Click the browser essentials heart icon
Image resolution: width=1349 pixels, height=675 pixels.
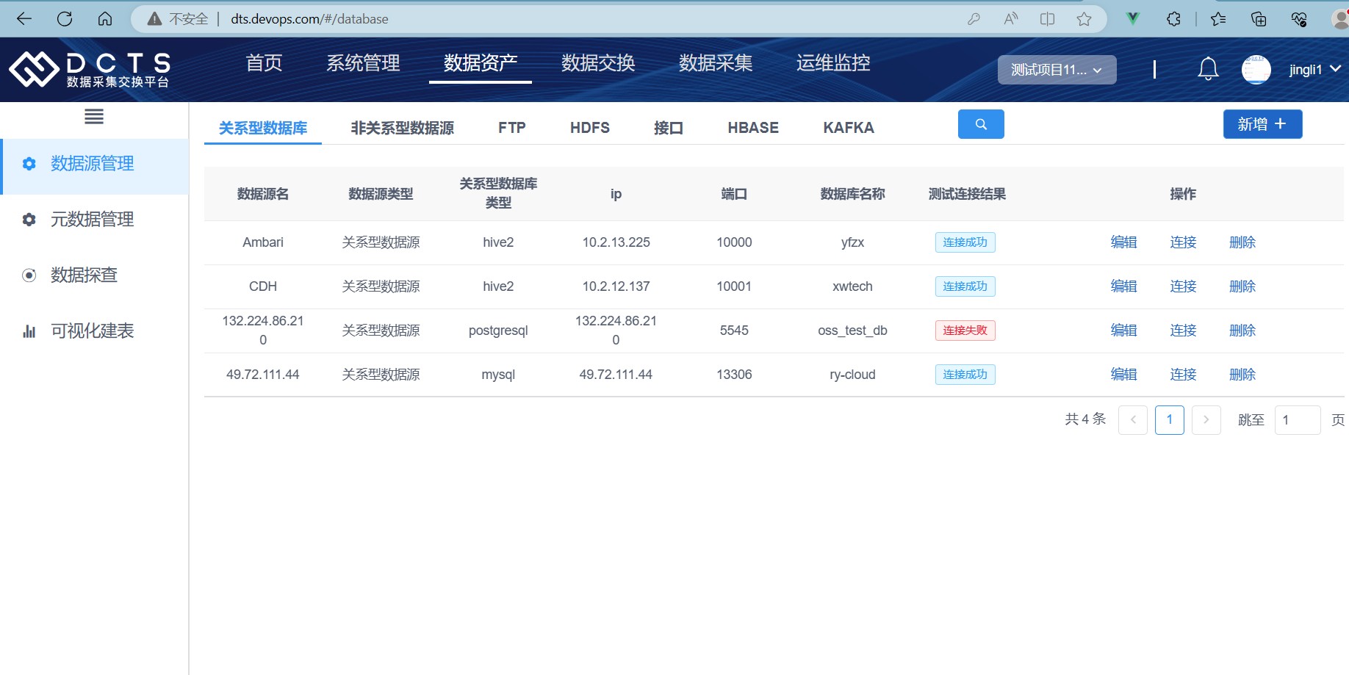tap(1299, 19)
